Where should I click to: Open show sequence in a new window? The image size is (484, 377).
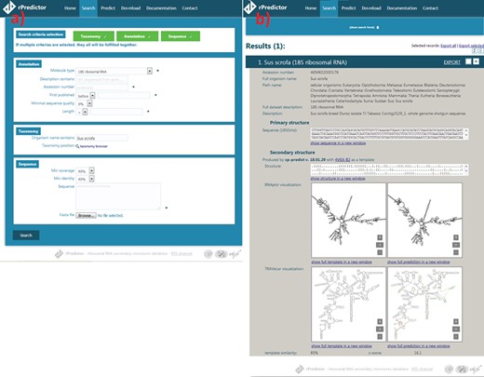click(x=338, y=143)
